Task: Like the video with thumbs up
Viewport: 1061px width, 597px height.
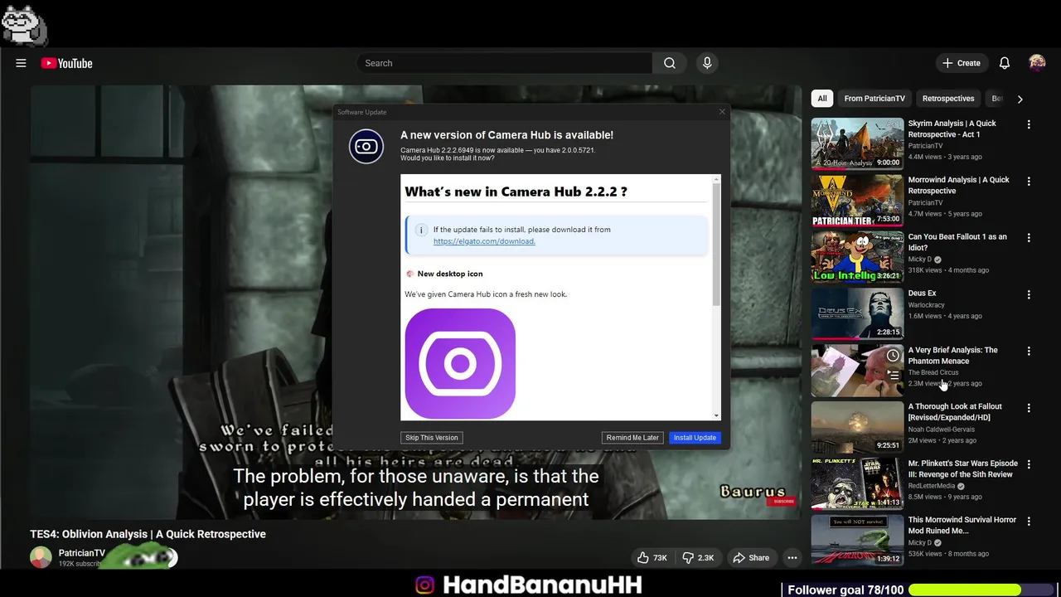Action: pyautogui.click(x=652, y=558)
